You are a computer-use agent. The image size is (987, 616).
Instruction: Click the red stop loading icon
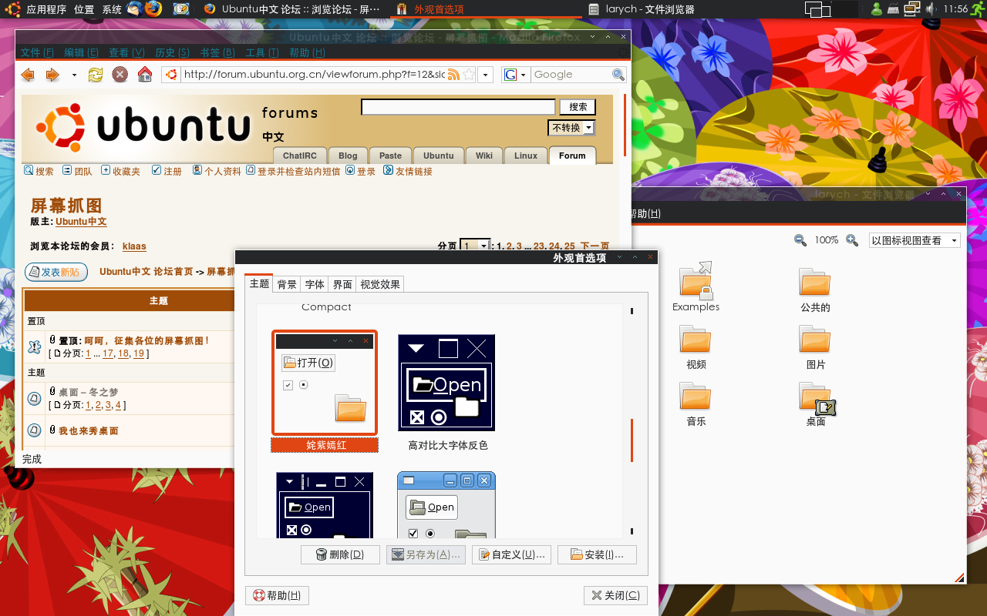coord(120,75)
